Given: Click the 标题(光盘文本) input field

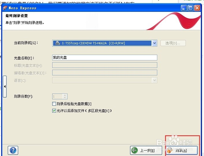Looking at the screenshot, I should [105, 65].
